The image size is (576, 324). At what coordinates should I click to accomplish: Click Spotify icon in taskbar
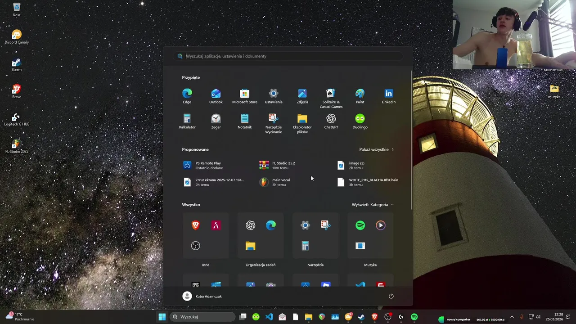click(414, 317)
